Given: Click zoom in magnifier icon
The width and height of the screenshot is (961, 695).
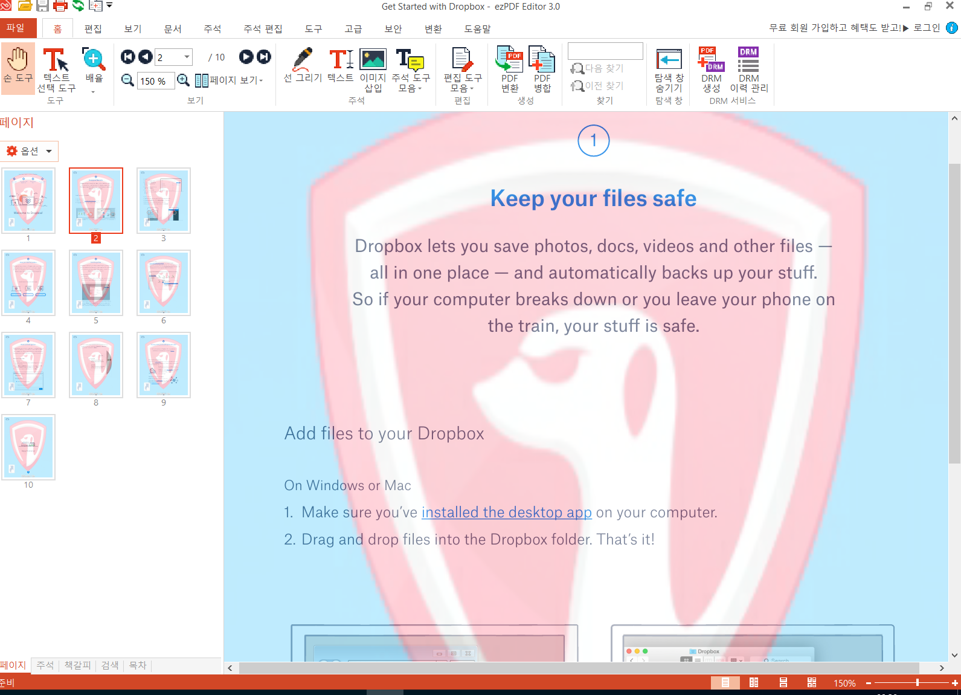Looking at the screenshot, I should click(x=183, y=80).
